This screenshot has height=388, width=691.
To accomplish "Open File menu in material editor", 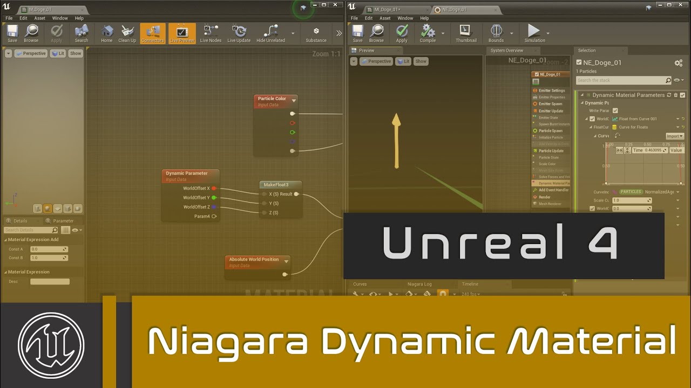I will 9,18.
